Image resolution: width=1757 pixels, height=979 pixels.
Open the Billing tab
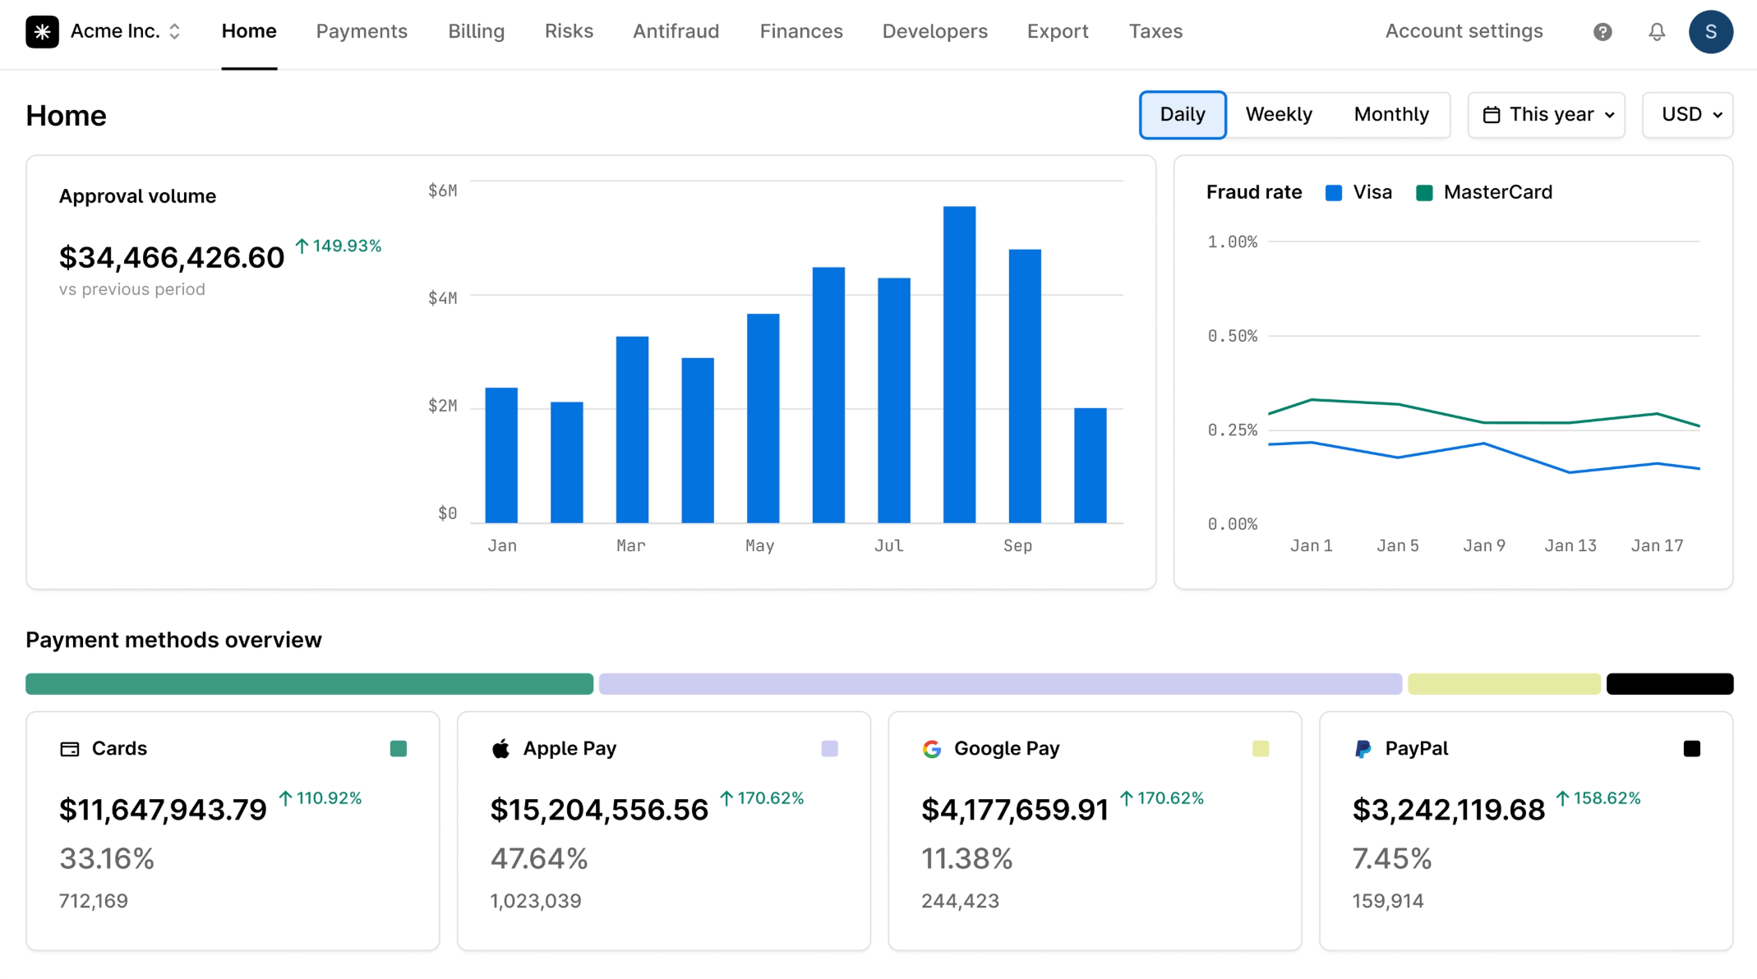477,32
